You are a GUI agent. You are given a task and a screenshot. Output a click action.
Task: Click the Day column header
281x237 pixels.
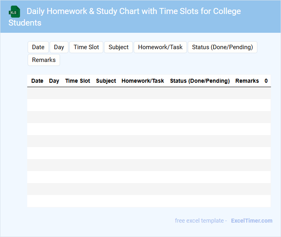(54, 81)
